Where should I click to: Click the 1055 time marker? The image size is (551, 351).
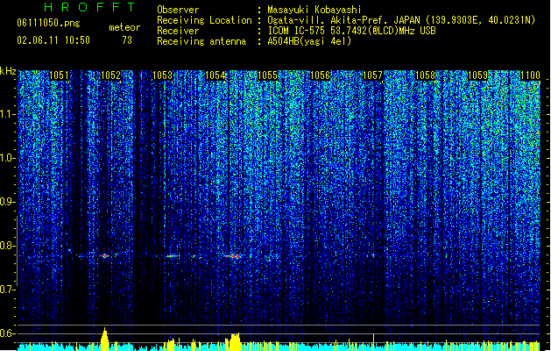[267, 75]
